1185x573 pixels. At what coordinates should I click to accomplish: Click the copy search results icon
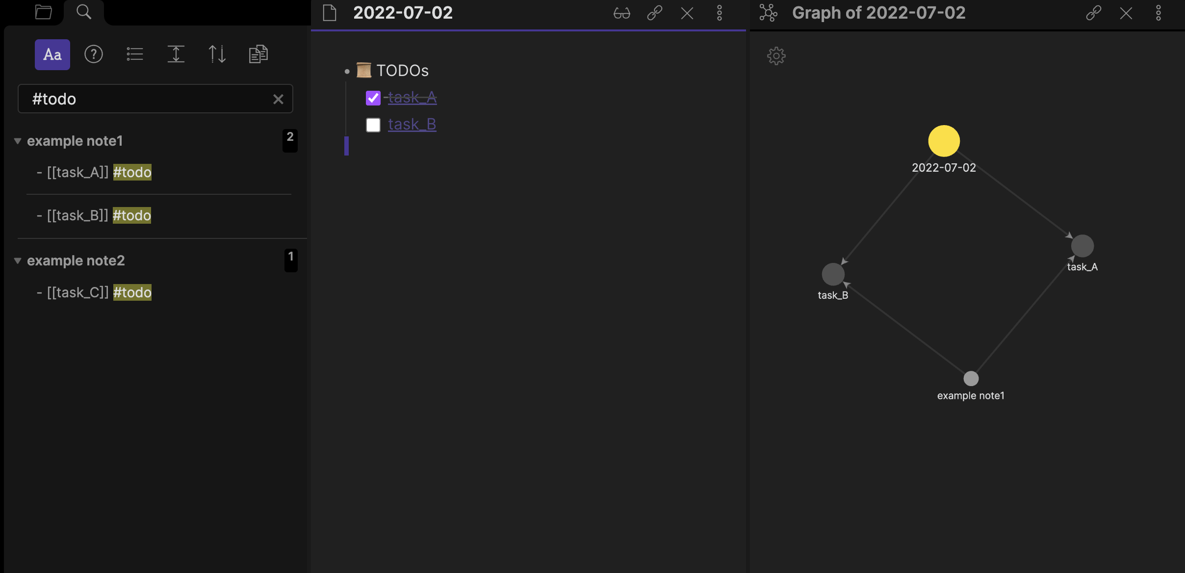click(x=258, y=54)
